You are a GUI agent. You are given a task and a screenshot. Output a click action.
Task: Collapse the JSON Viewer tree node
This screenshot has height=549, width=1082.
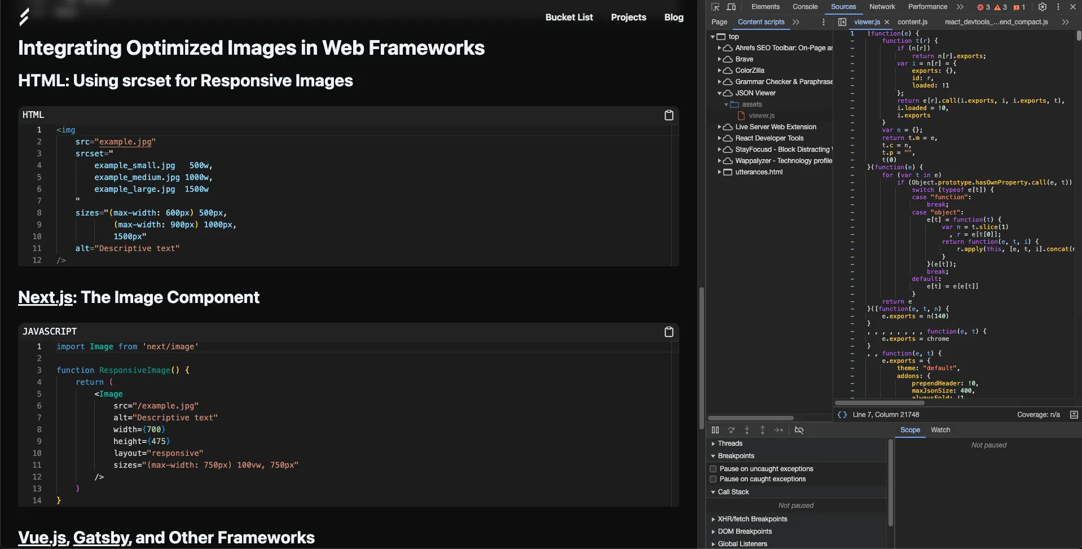pos(719,93)
